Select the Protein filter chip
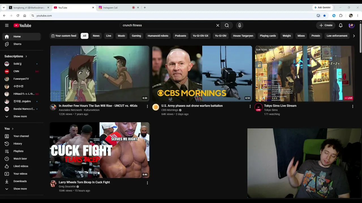This screenshot has width=362, height=203. click(316, 36)
